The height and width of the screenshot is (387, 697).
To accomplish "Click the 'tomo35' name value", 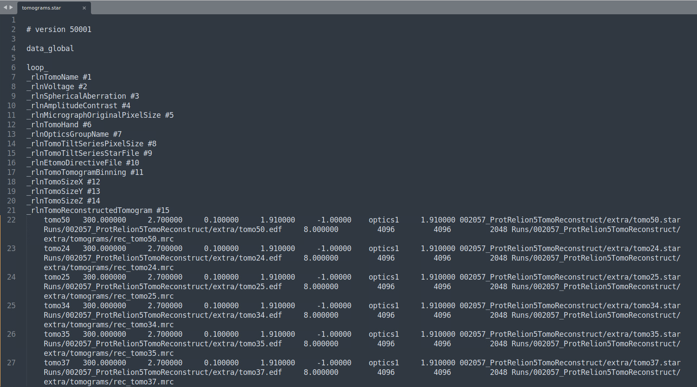I will [x=57, y=334].
